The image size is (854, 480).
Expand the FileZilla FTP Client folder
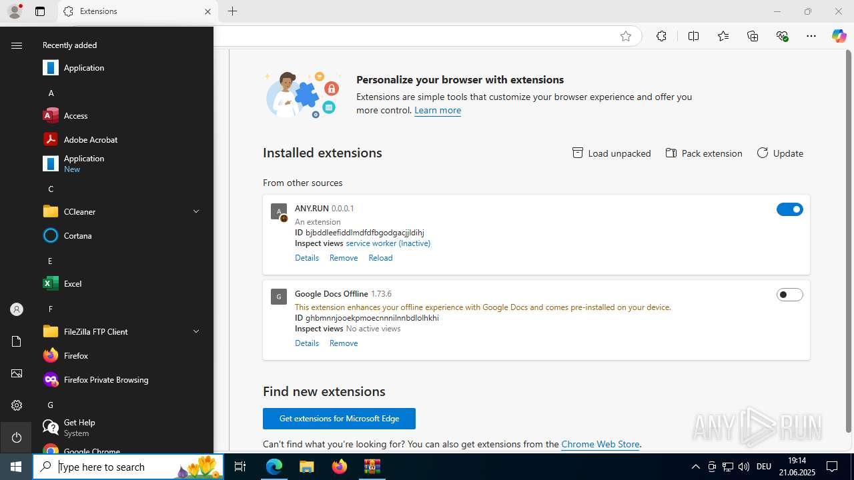pyautogui.click(x=124, y=331)
